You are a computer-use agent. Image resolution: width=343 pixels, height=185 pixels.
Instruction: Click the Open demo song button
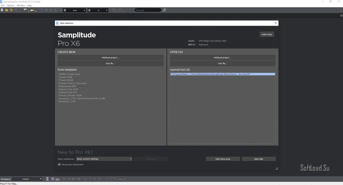(223, 159)
